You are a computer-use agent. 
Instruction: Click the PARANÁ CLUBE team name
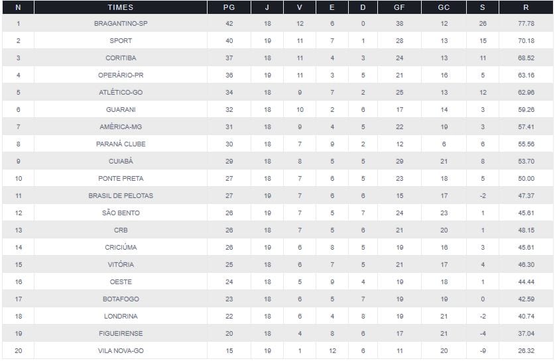(x=120, y=144)
